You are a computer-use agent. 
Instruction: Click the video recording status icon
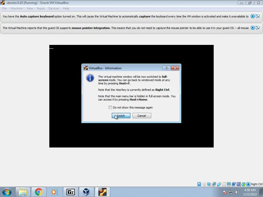point(233,184)
